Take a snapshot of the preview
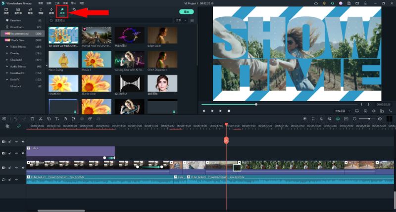Image resolution: width=396 pixels, height=212 pixels. coord(365,111)
